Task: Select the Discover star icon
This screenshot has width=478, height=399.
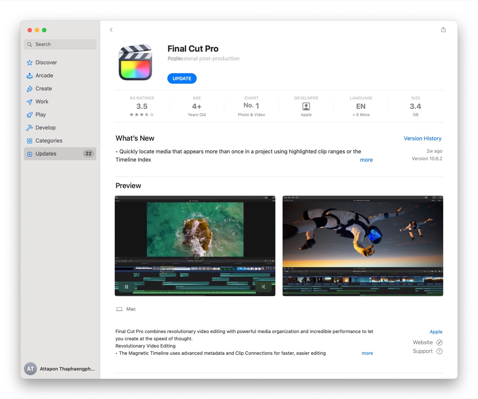Action: (x=30, y=63)
